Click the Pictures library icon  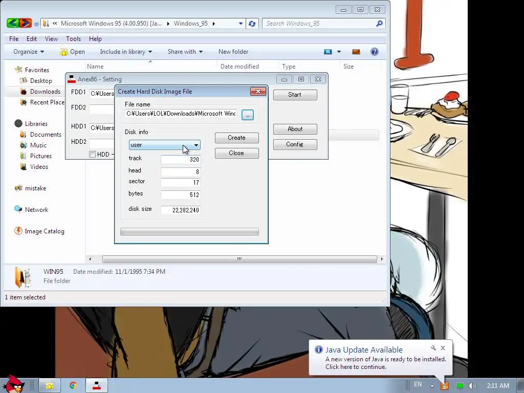[24, 156]
